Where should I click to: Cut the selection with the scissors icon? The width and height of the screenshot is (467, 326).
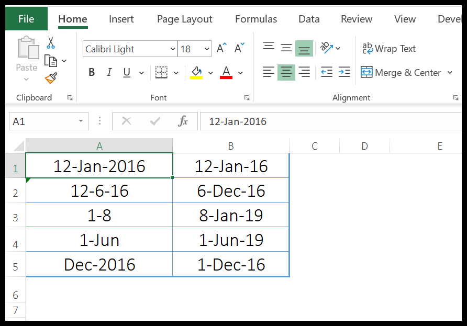[51, 43]
